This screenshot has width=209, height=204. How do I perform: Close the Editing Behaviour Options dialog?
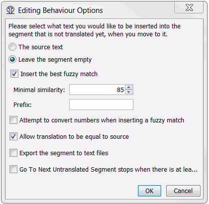click(189, 7)
